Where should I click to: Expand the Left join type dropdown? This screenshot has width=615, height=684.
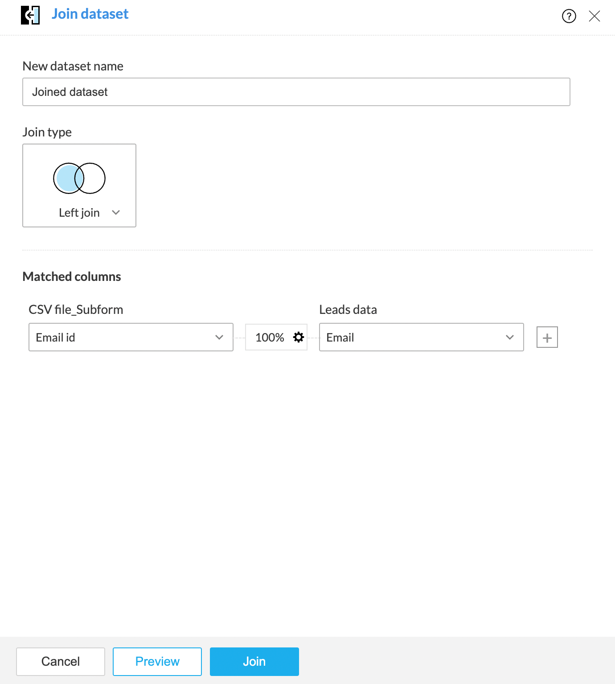79,185
